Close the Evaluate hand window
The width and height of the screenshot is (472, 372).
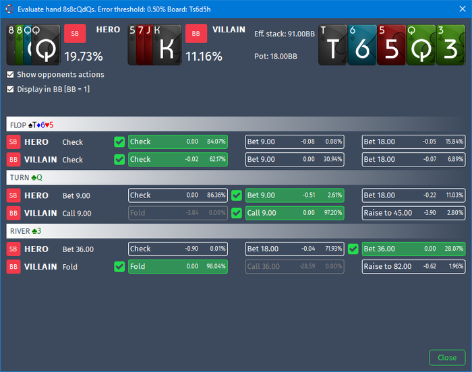tap(463, 9)
